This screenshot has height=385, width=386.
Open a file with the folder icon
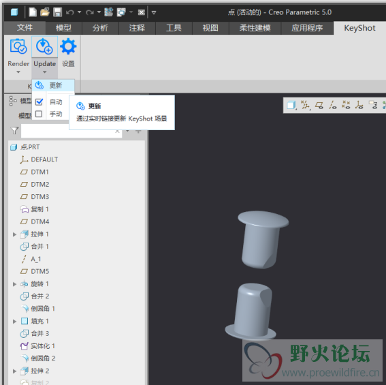(45, 12)
